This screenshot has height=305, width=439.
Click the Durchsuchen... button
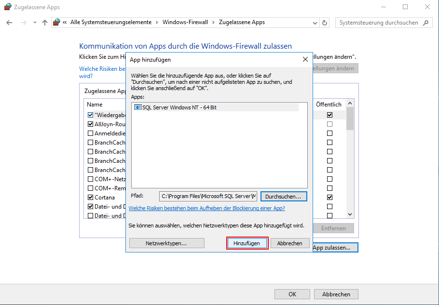(284, 196)
